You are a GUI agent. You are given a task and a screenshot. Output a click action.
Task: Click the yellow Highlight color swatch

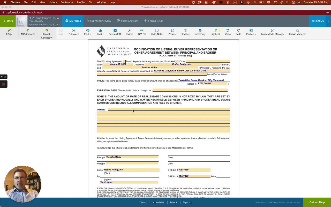(219, 31)
